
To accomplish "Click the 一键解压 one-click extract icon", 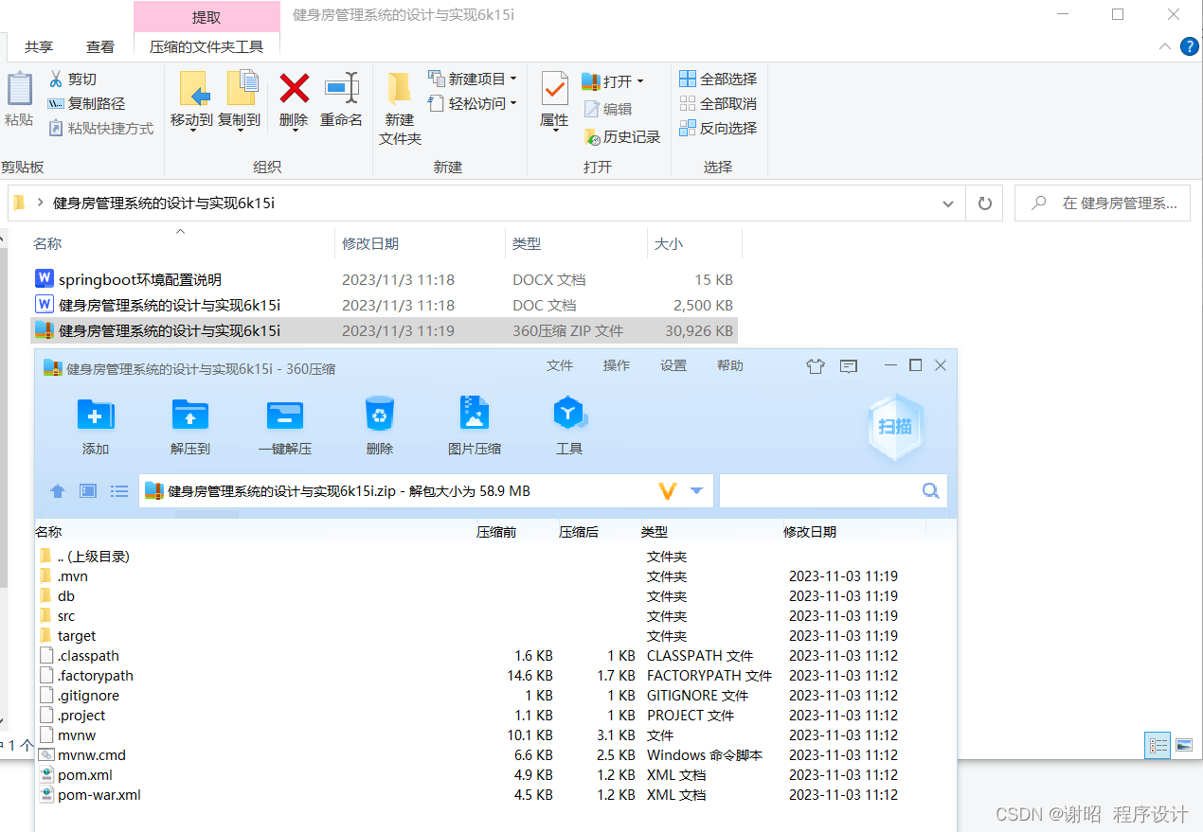I will (x=284, y=425).
